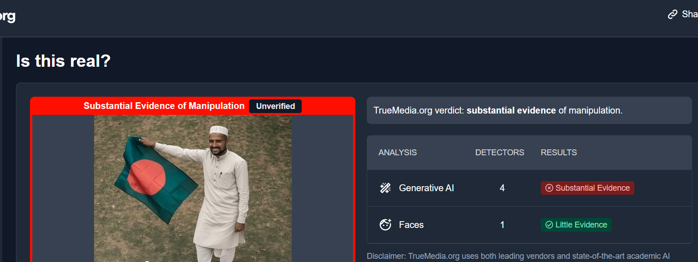698x262 pixels.
Task: Click the RESULTS column header
Action: [559, 153]
